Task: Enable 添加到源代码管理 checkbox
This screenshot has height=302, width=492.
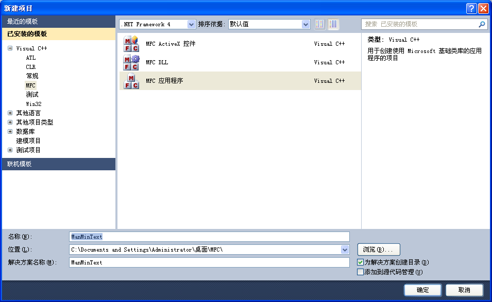Action: click(x=360, y=272)
